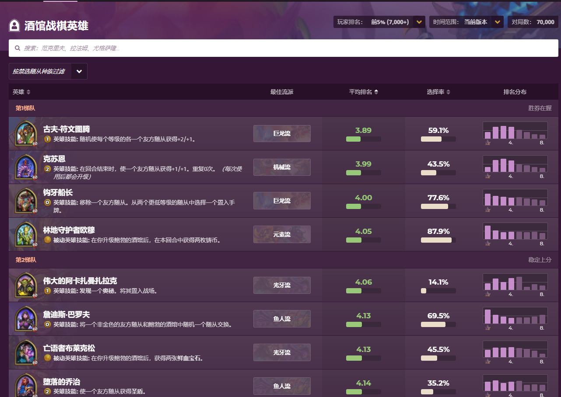Open 巨龙流 composition for 古夫·符文图腾

click(x=282, y=133)
